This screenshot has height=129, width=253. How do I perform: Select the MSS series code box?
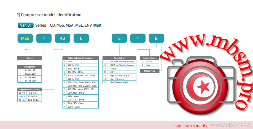[25, 38]
